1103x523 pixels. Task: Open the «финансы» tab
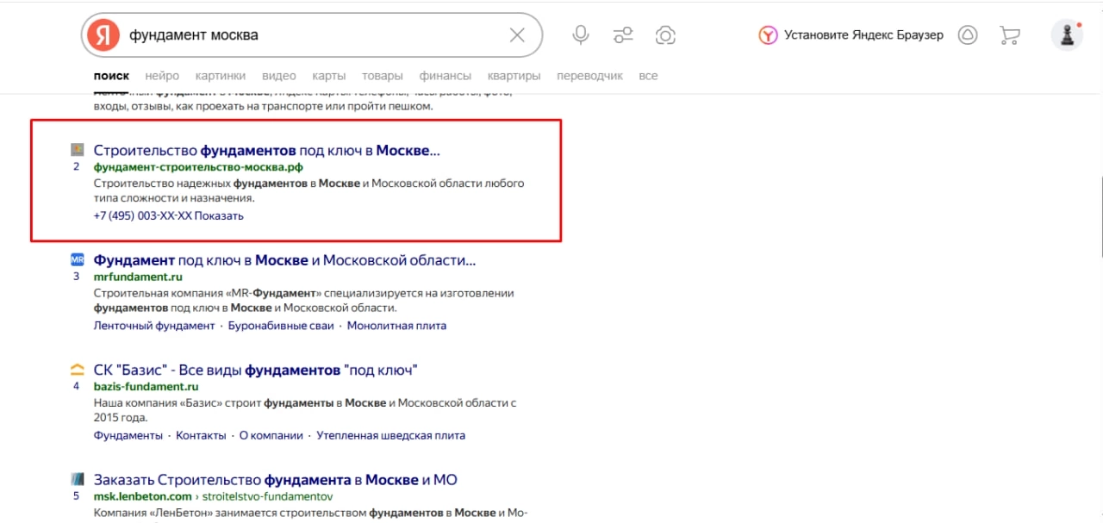(x=446, y=76)
